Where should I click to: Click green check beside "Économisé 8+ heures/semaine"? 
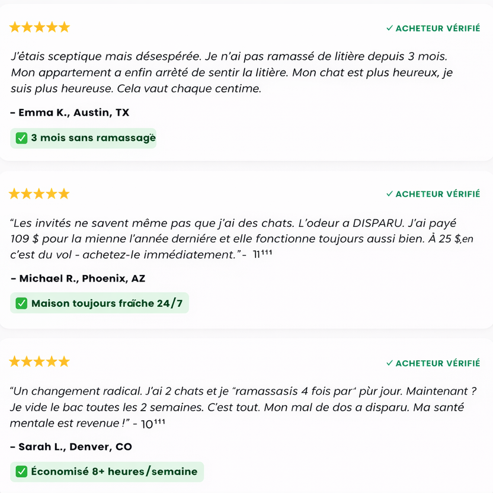(x=21, y=472)
